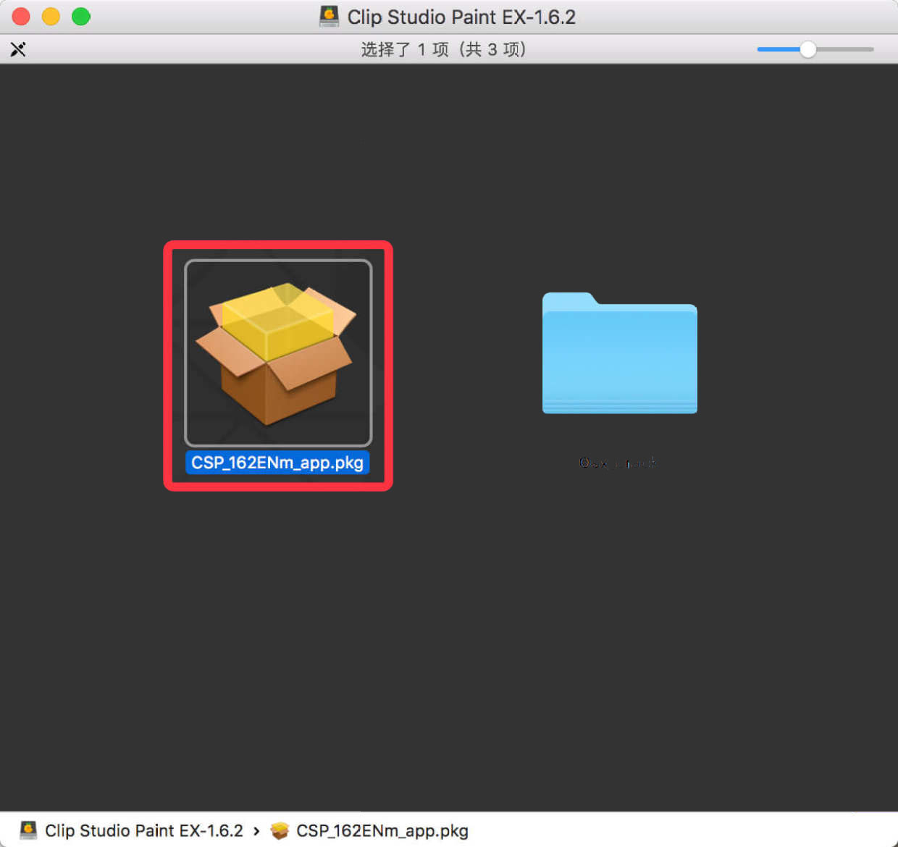Close the Clip Studio Paint EX-1.6.2 window
The image size is (898, 847).
[21, 17]
